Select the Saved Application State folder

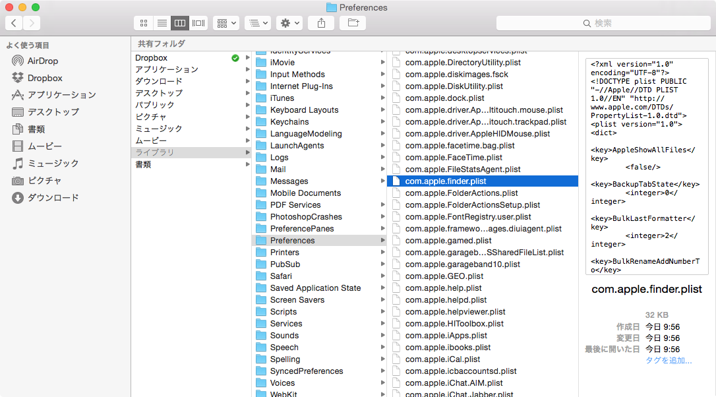coord(318,288)
